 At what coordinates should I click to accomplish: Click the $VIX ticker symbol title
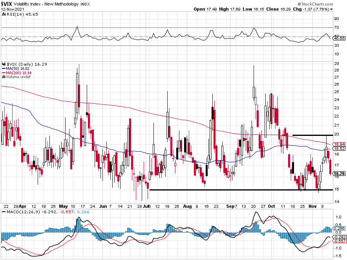7,4
